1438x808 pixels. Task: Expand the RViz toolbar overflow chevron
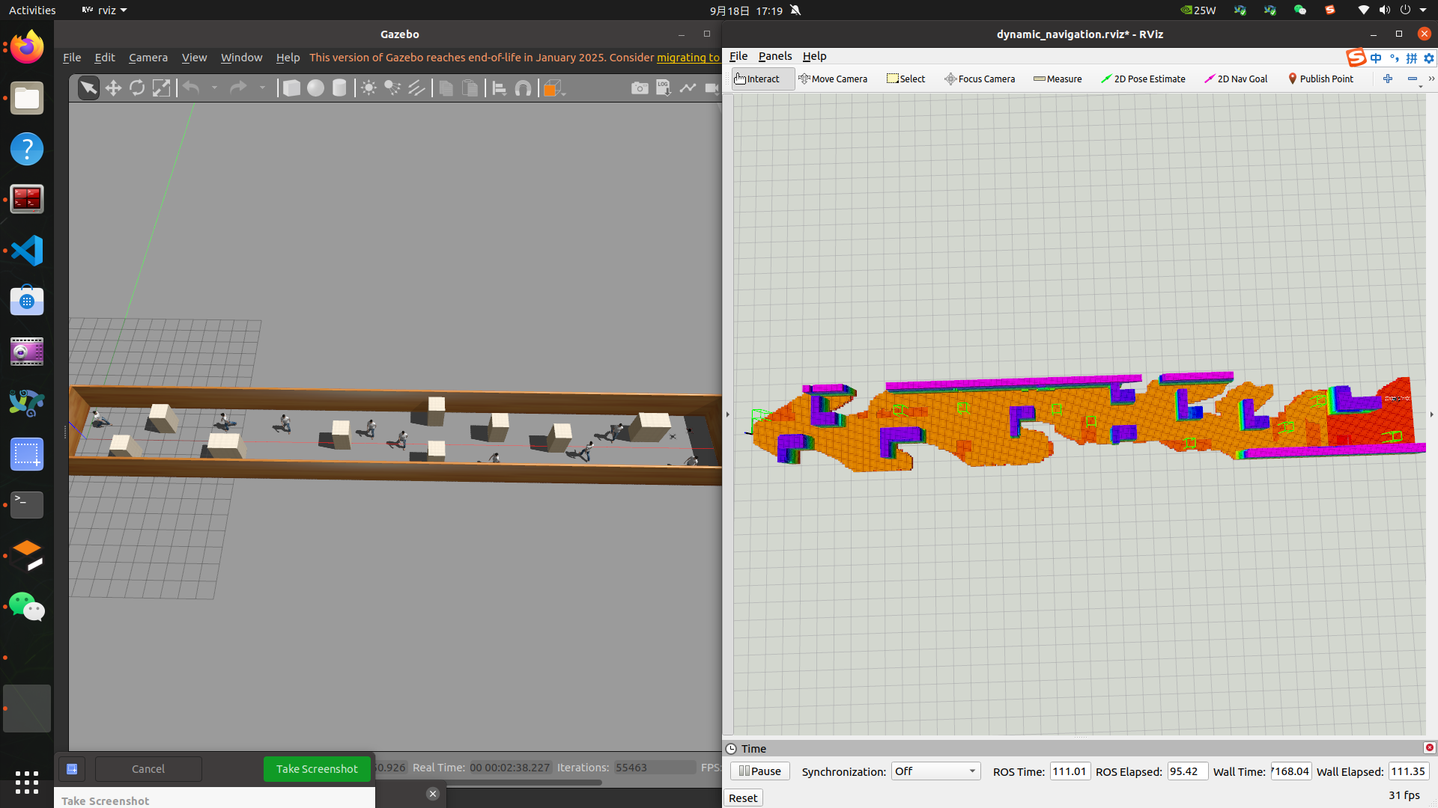[1431, 79]
